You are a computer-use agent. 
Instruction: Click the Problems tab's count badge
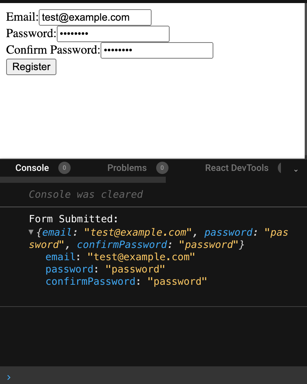click(162, 168)
